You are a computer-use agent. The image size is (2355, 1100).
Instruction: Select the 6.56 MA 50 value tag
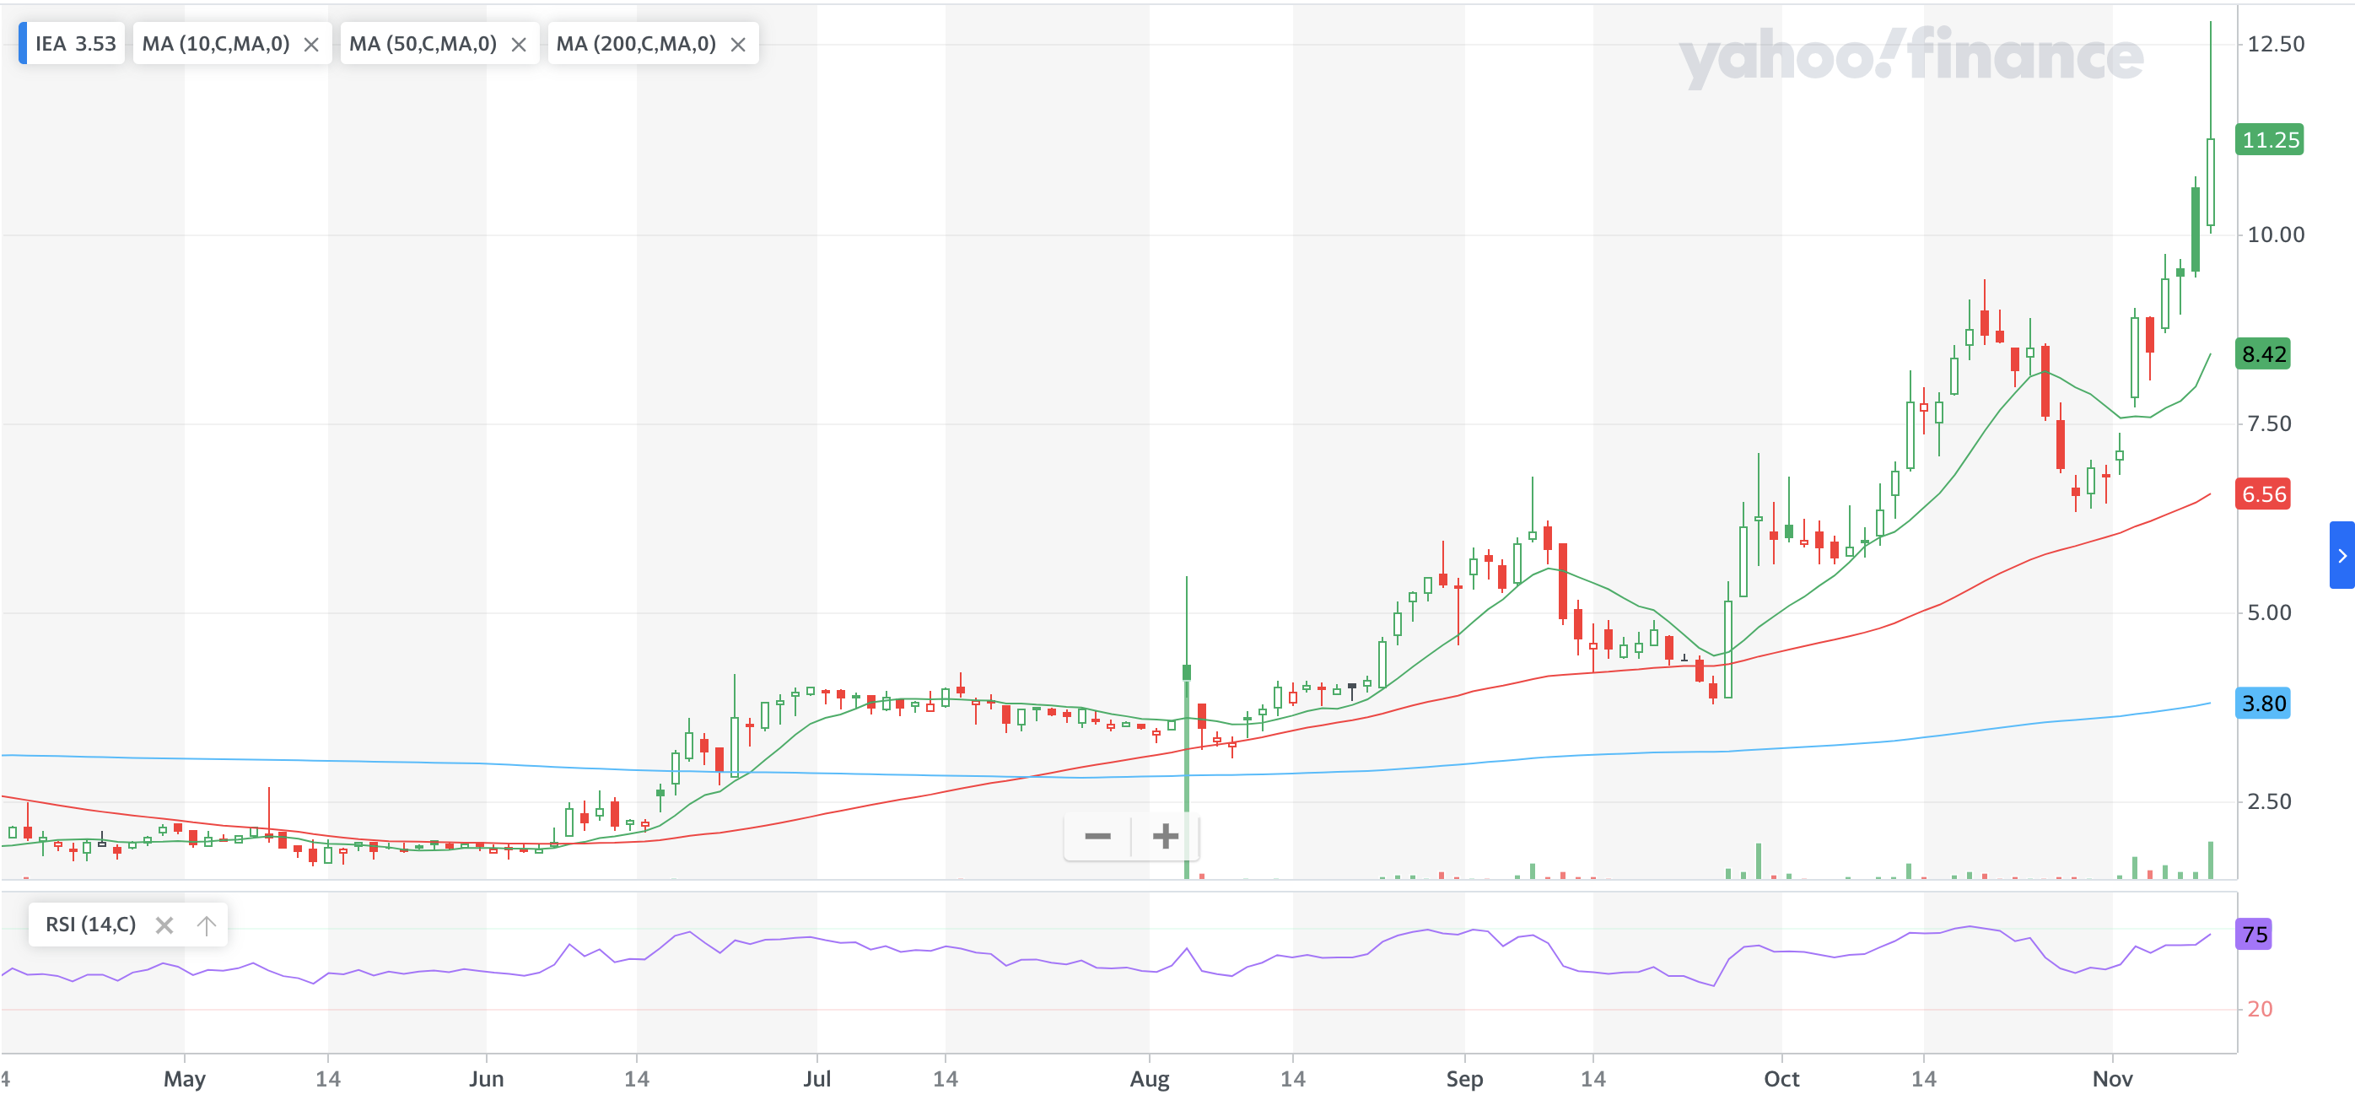[2263, 494]
